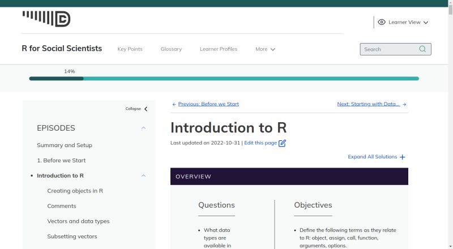This screenshot has width=453, height=249.
Task: Open 1. Before we Start episode
Action: point(61,160)
